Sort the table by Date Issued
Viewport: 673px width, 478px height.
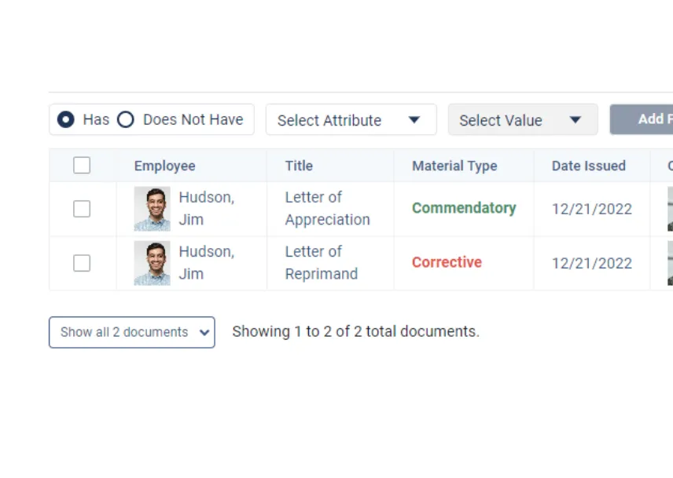(589, 166)
